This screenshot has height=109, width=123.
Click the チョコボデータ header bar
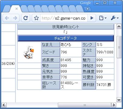point(66,38)
